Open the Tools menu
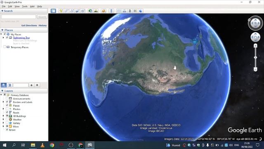 point(25,7)
